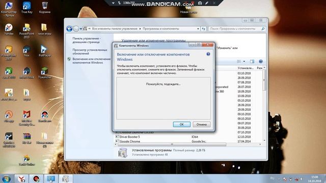The height and width of the screenshot is (183, 326).
Task: Click the search magnifier in Programs window
Action: 263,28
